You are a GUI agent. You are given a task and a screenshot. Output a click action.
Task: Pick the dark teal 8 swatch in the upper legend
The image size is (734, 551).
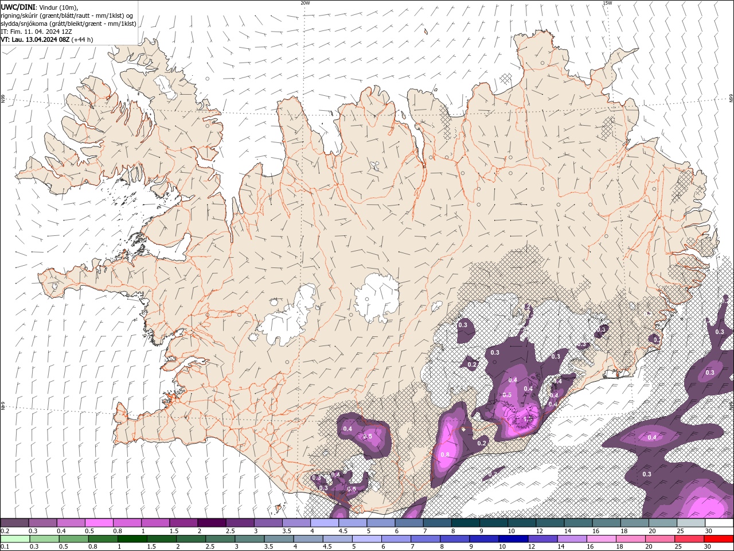click(466, 523)
